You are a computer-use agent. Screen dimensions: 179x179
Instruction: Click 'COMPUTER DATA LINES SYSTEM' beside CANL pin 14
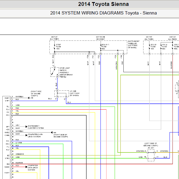click(x=35, y=136)
